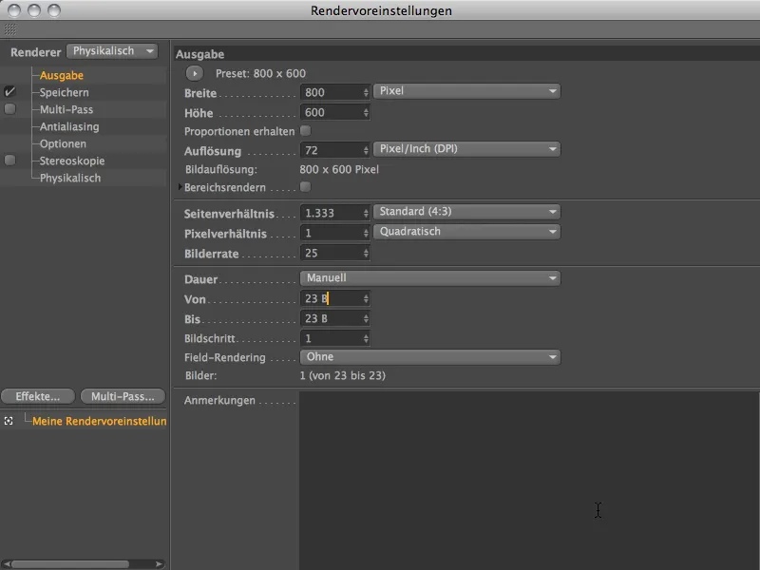
Task: Click the Auflösung stepper arrows
Action: coord(366,150)
